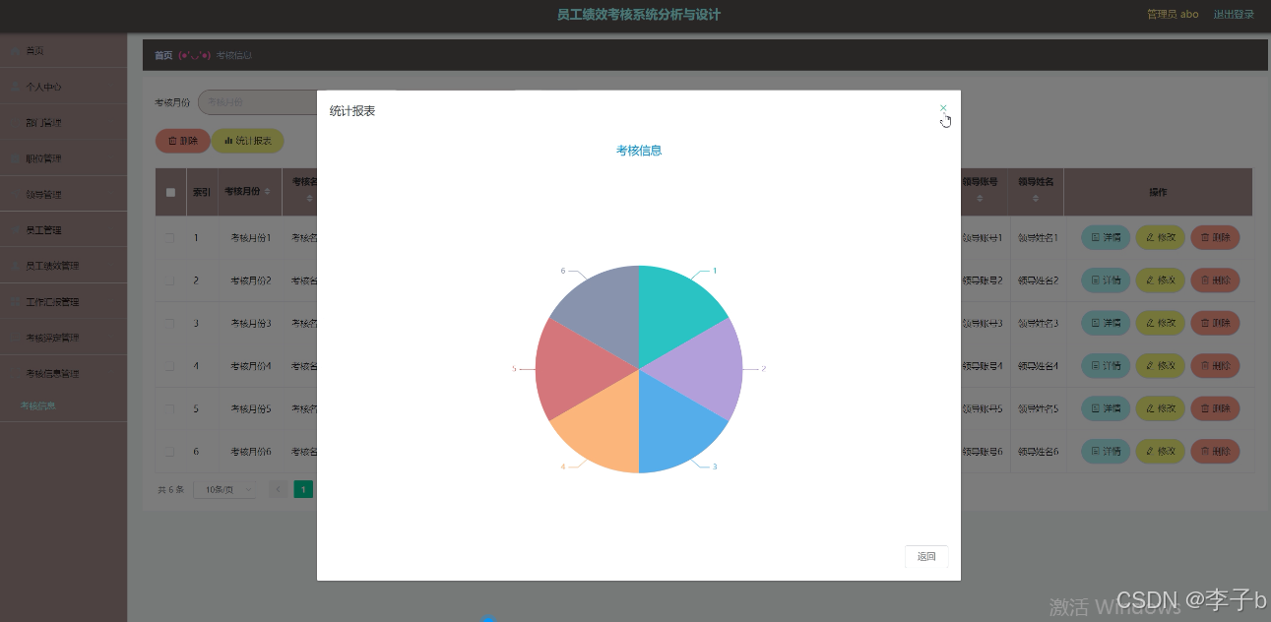Image resolution: width=1271 pixels, height=622 pixels.
Task: Click the 详情 detail icon in row 1
Action: click(x=1095, y=237)
